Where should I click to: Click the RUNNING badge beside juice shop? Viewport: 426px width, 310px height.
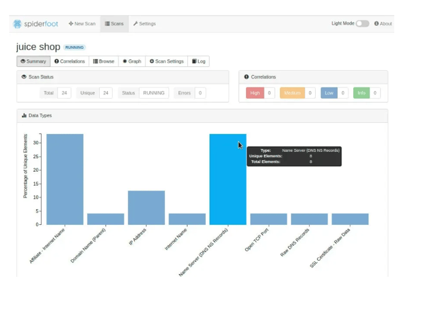click(74, 47)
